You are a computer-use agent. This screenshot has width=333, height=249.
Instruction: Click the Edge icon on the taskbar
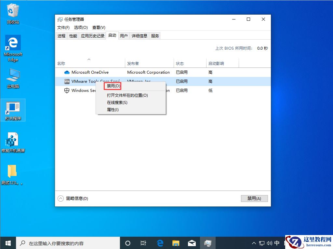click(160, 243)
